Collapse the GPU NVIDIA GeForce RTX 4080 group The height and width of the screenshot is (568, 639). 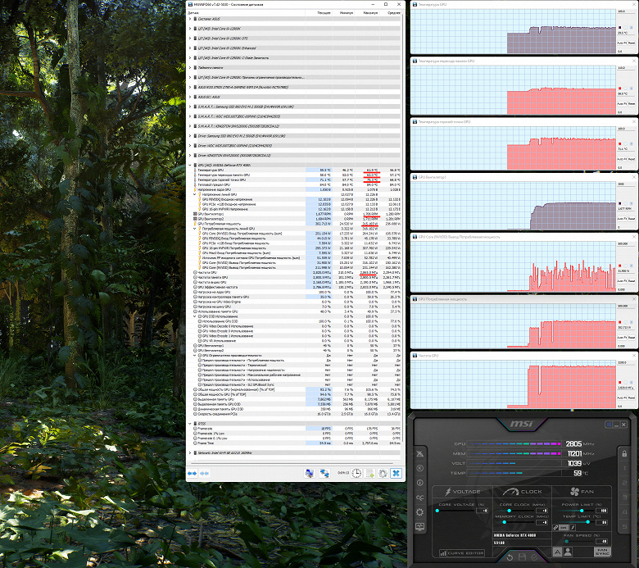click(190, 165)
